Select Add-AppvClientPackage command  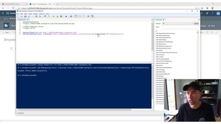point(163,35)
